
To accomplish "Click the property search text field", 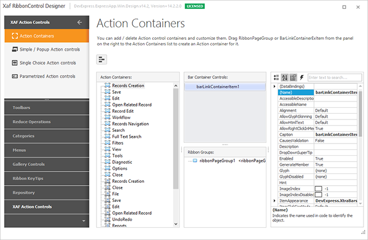I will click(x=332, y=77).
